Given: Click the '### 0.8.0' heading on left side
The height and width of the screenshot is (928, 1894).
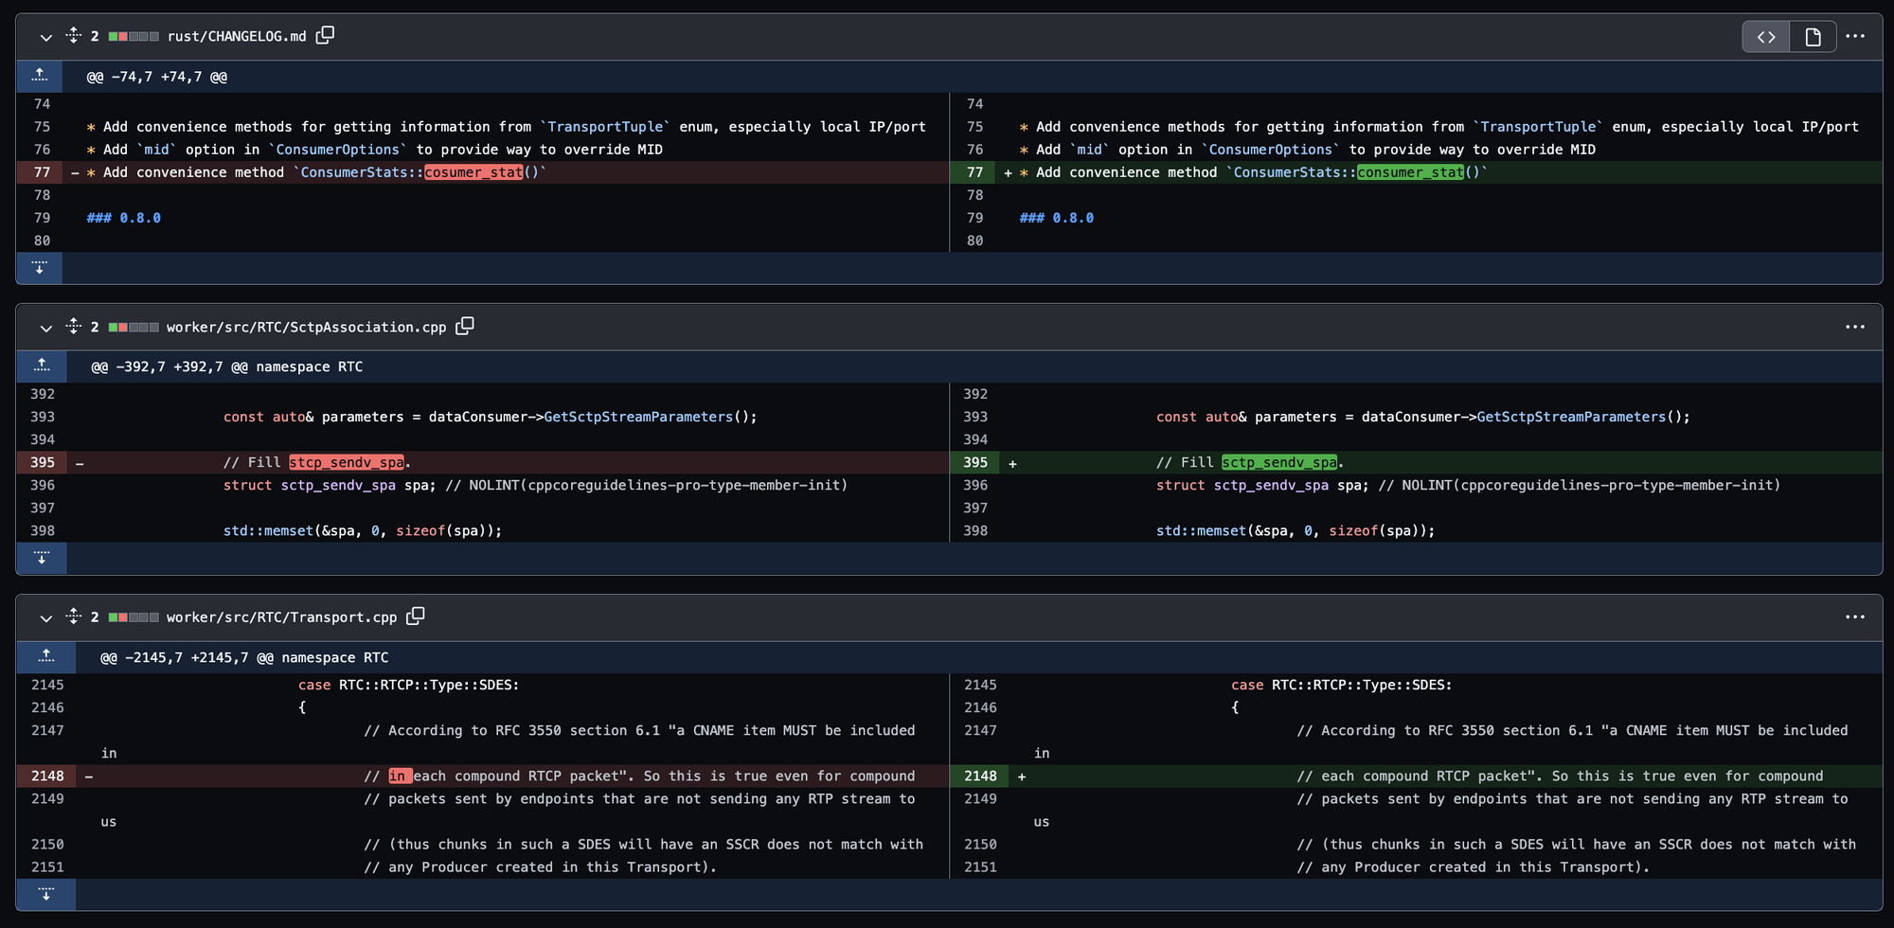Looking at the screenshot, I should click(124, 218).
